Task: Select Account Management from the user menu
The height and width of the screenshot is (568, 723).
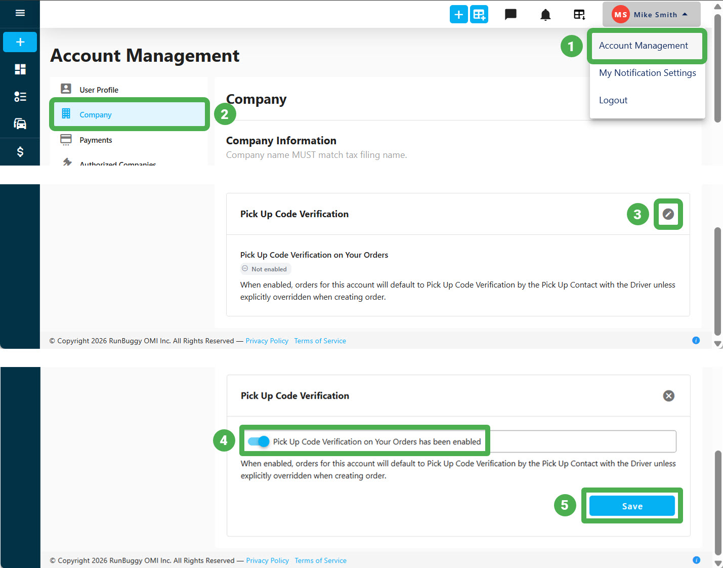Action: point(644,46)
